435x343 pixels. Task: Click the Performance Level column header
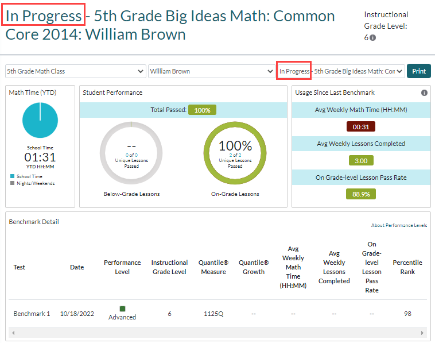click(x=122, y=267)
